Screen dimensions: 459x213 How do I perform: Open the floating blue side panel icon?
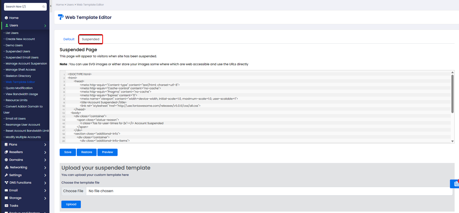tap(455, 184)
